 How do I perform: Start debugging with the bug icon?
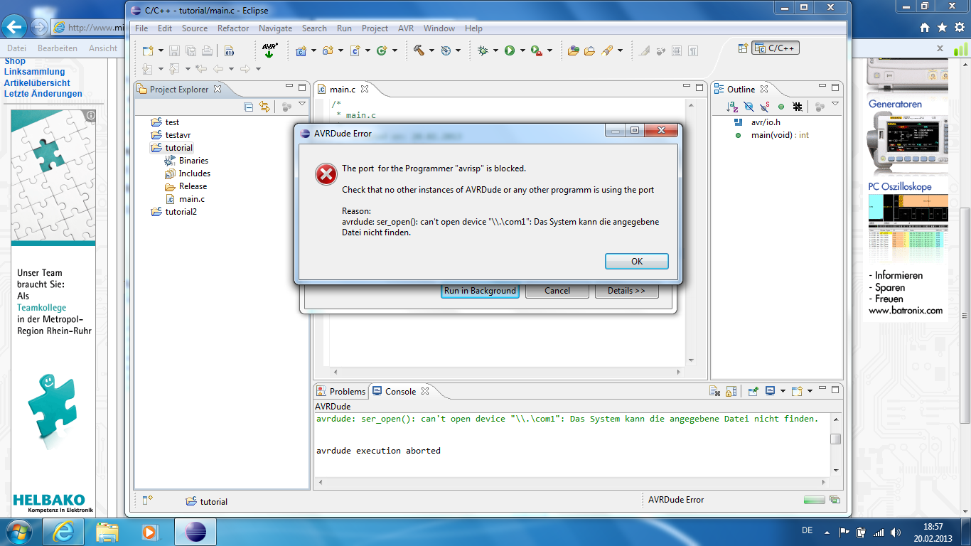pos(481,50)
